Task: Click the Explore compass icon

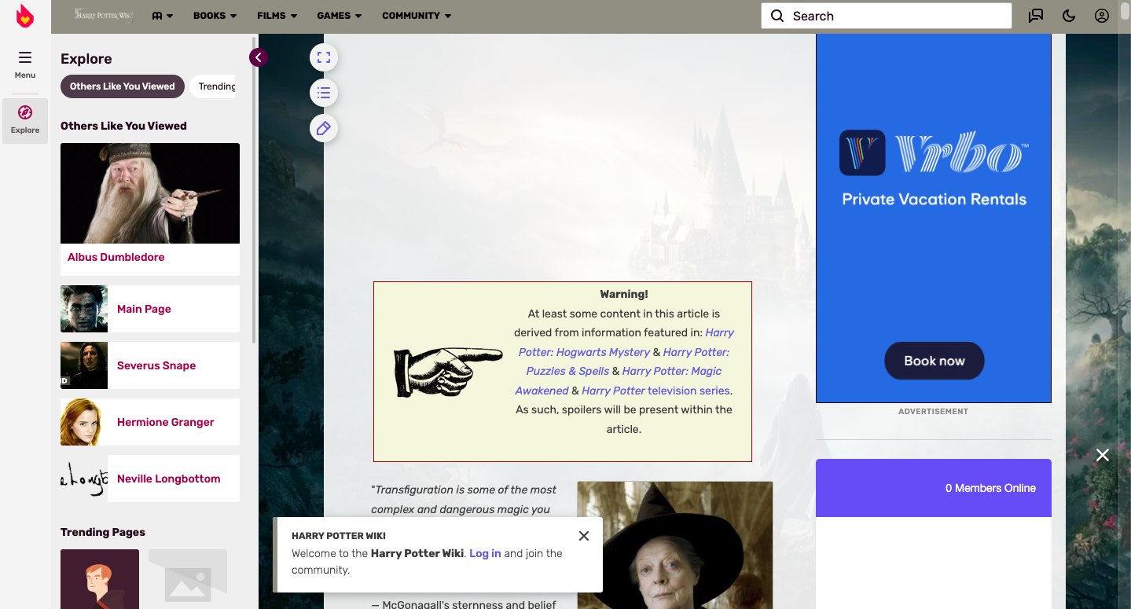Action: [x=25, y=113]
